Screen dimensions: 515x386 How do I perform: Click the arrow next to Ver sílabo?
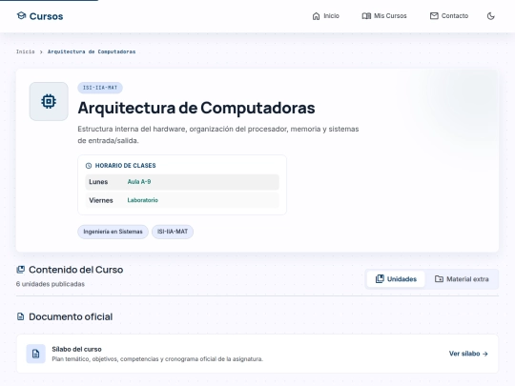pyautogui.click(x=485, y=354)
